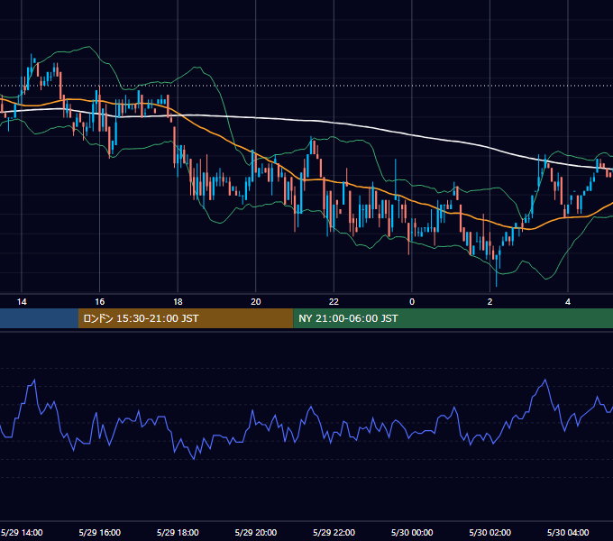The height and width of the screenshot is (541, 613).
Task: Click the 5/29 22:00 date label
Action: click(x=334, y=532)
